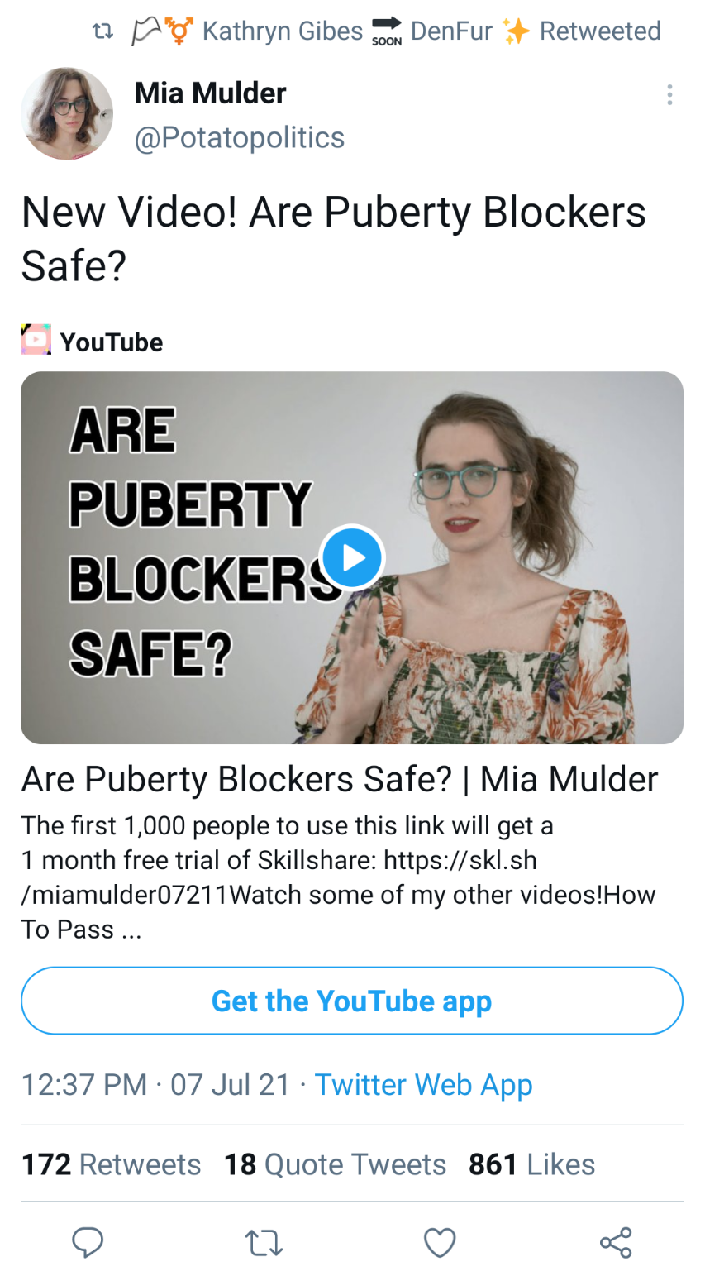Viewport: 705px width, 1276px height.
Task: Open Kathryn Gibes retweeter profile name
Action: click(283, 31)
